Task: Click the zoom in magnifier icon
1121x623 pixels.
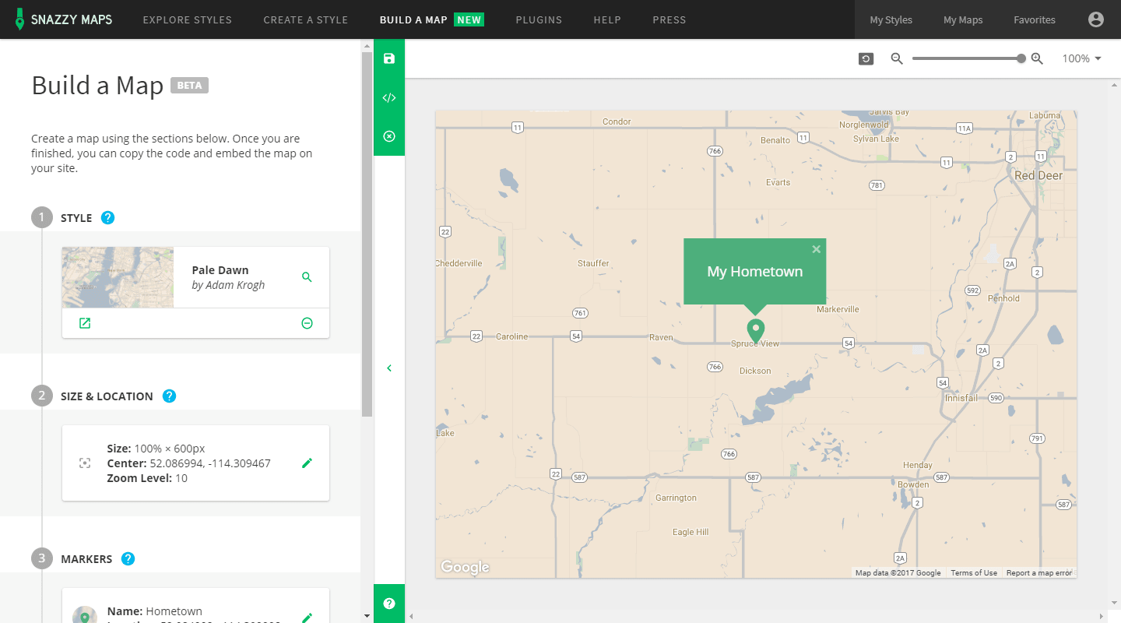Action: (1037, 58)
